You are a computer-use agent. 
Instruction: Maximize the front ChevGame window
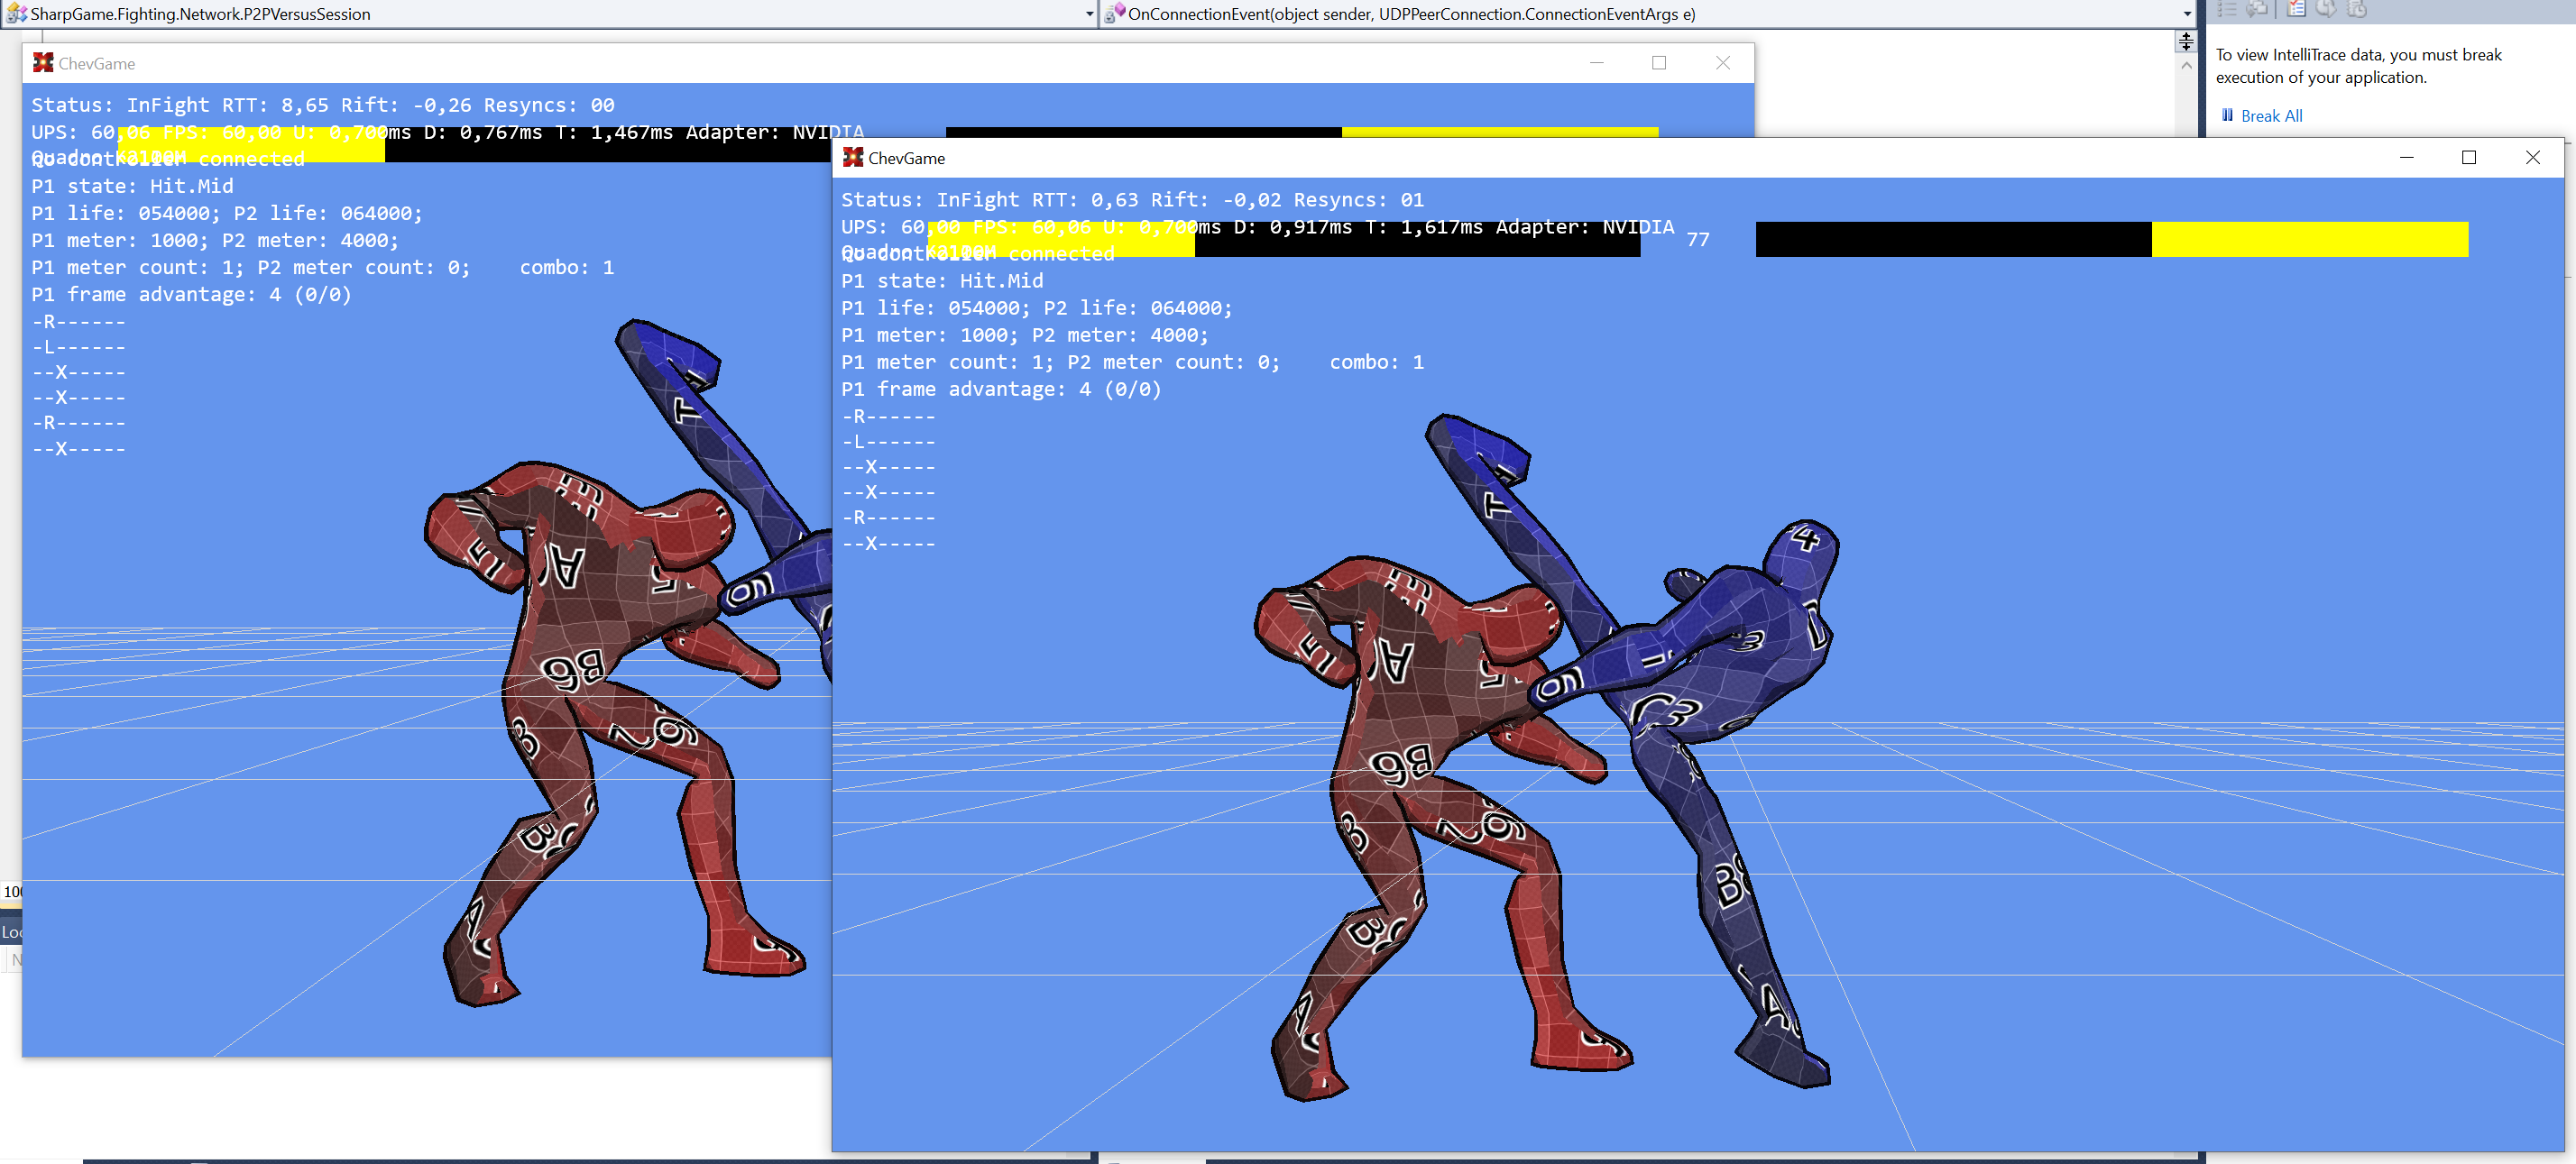[2468, 157]
